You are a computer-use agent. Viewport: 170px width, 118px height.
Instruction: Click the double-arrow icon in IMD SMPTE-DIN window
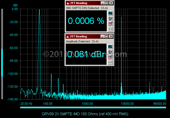coord(110,29)
